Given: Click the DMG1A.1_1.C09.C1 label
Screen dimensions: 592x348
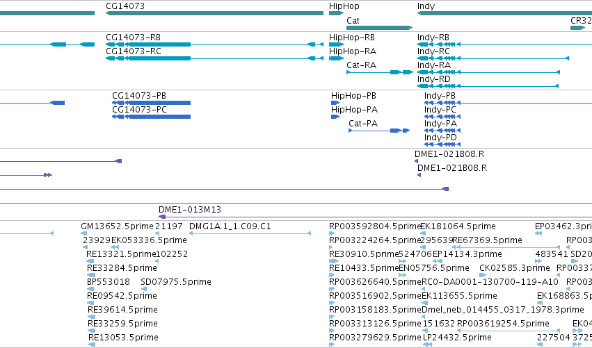Looking at the screenshot, I should pyautogui.click(x=230, y=226).
